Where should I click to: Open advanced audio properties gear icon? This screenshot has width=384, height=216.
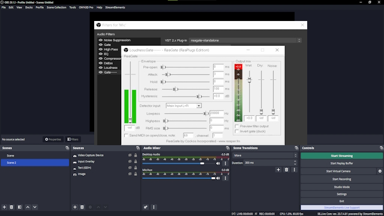point(145,207)
